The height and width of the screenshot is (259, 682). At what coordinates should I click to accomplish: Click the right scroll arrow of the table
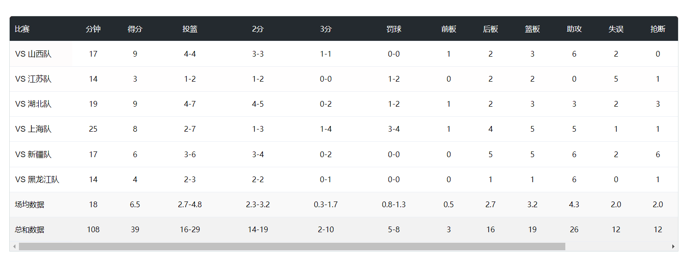(x=673, y=247)
